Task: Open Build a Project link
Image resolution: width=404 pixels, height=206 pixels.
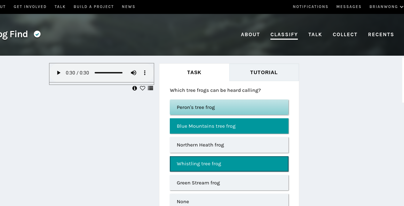Action: 94,7
